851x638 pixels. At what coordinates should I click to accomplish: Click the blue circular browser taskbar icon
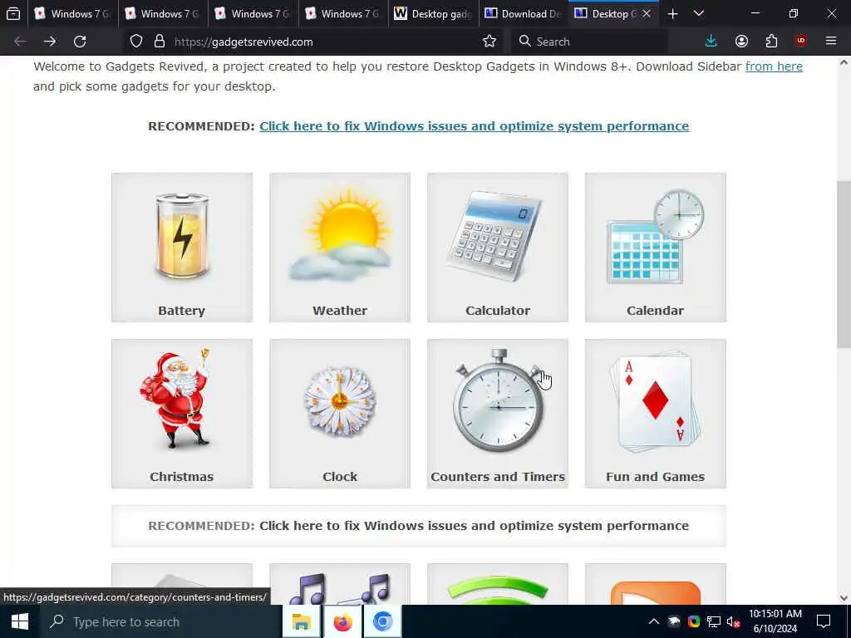click(x=382, y=621)
